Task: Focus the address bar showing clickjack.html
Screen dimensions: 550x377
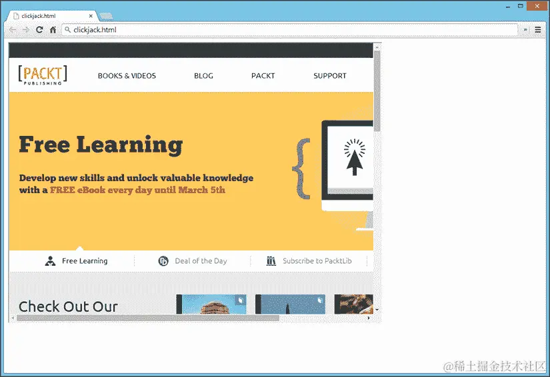Action: point(290,30)
